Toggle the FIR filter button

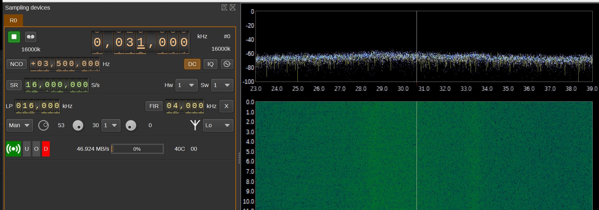154,106
